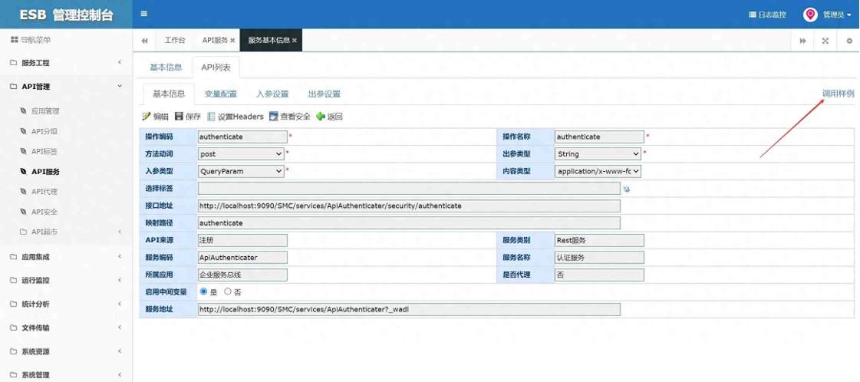Open the 入参类型 QueryParam dropdown

coord(241,171)
